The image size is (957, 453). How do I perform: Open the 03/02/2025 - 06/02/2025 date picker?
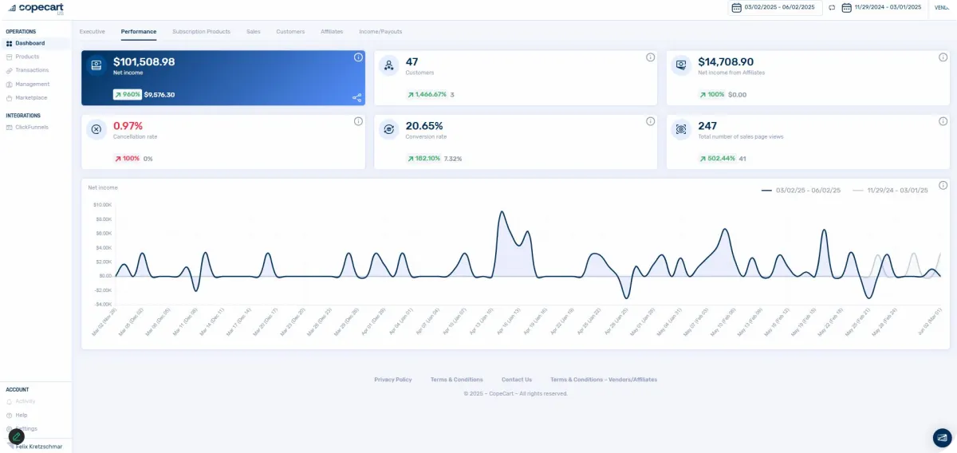click(x=775, y=7)
